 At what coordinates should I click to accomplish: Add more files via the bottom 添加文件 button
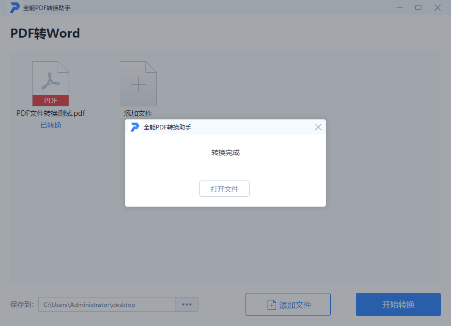288,304
